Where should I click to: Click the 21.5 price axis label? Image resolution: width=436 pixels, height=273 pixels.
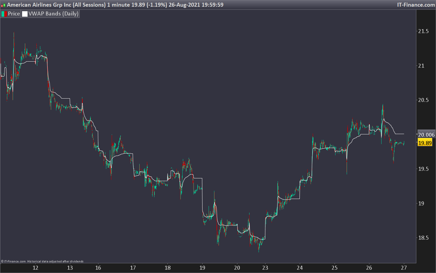tap(423, 31)
